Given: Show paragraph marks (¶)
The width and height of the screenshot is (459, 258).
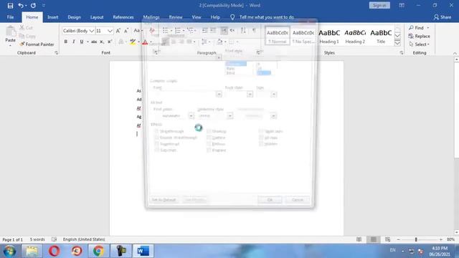Looking at the screenshot, I should click(x=254, y=30).
